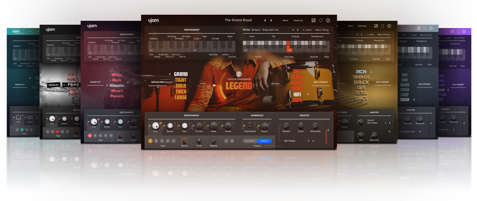Choose the WILD drum kit in Legend
The height and width of the screenshot is (201, 477).
point(181,86)
